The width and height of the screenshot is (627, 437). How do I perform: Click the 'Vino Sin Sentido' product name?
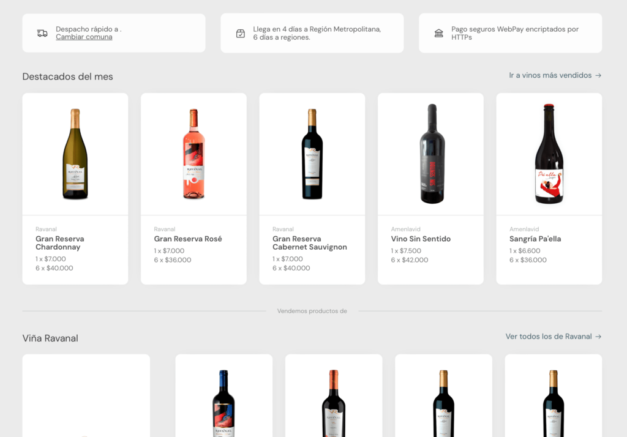[x=421, y=239]
